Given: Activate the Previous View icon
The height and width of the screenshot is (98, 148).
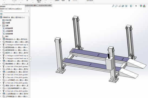Looking at the screenshot, I should pyautogui.click(x=120, y=6).
